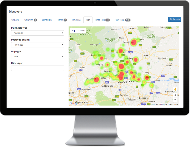The image size is (190, 147).
Task: Click the Doncaster map label
Action: point(144,98)
